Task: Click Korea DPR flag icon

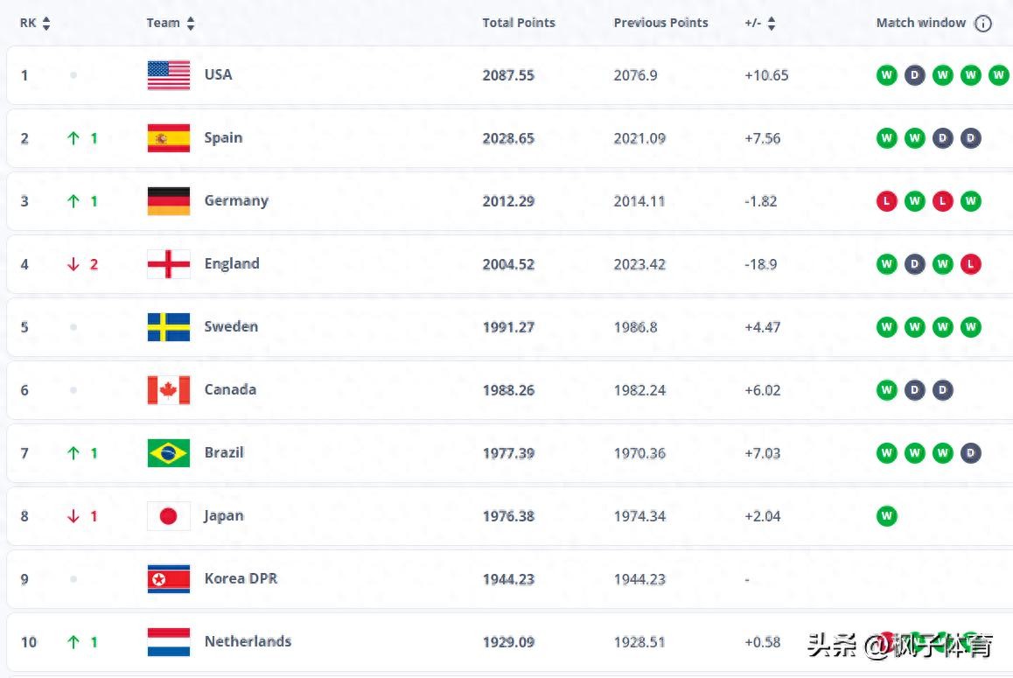Action: point(169,579)
